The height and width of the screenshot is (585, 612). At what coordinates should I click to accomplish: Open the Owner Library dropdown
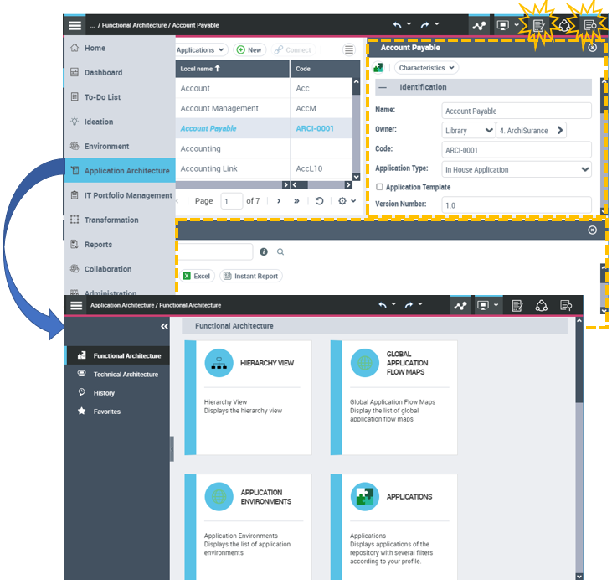pos(468,130)
